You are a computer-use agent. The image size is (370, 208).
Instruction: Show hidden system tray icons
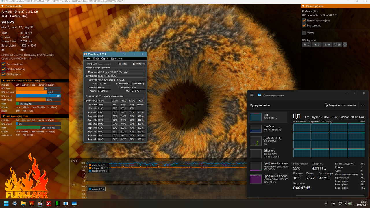(x=326, y=203)
